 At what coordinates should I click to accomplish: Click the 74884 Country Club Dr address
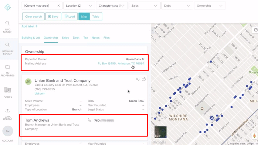[x=66, y=85]
